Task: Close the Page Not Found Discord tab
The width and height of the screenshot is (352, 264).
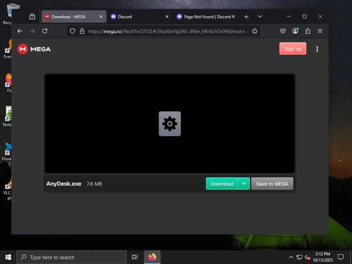Action: 233,16
